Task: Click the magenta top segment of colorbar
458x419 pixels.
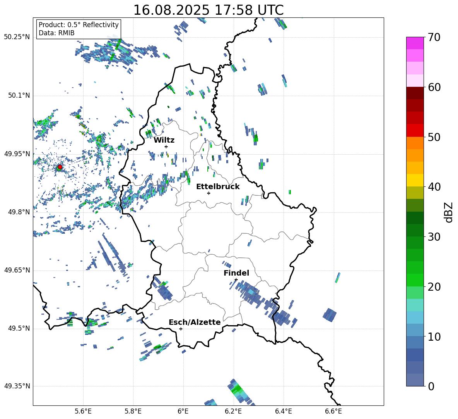Action: (x=415, y=43)
